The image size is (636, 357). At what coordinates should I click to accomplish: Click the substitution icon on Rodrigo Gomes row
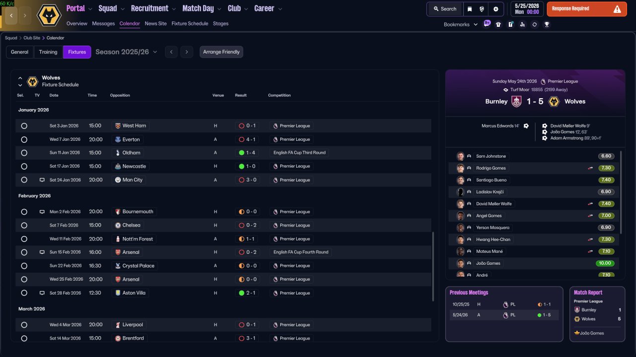pos(591,168)
